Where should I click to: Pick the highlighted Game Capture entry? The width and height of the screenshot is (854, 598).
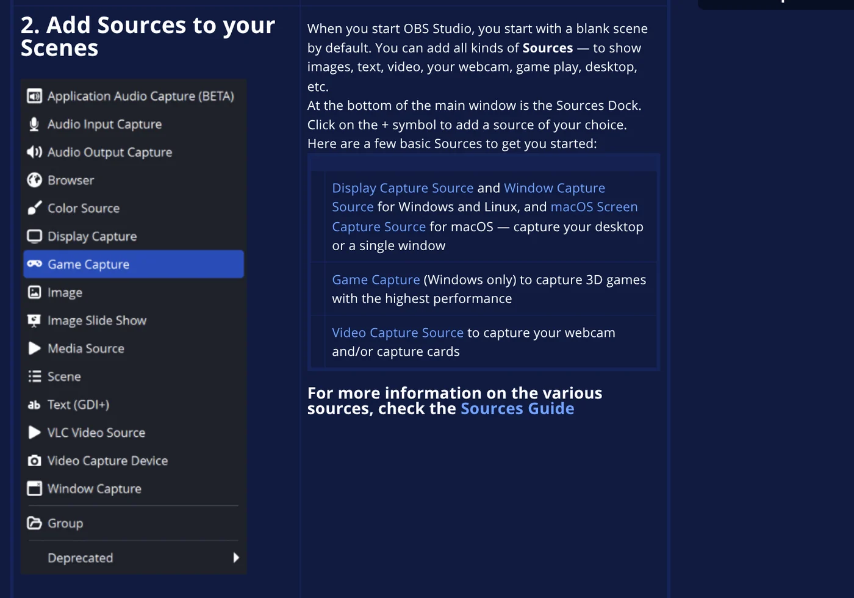(134, 264)
